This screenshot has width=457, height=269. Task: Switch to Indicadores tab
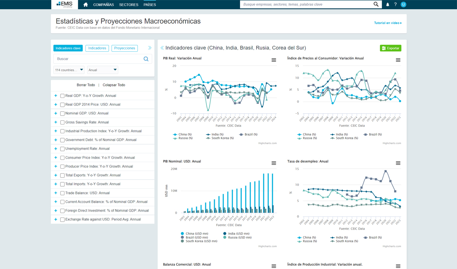click(x=97, y=48)
